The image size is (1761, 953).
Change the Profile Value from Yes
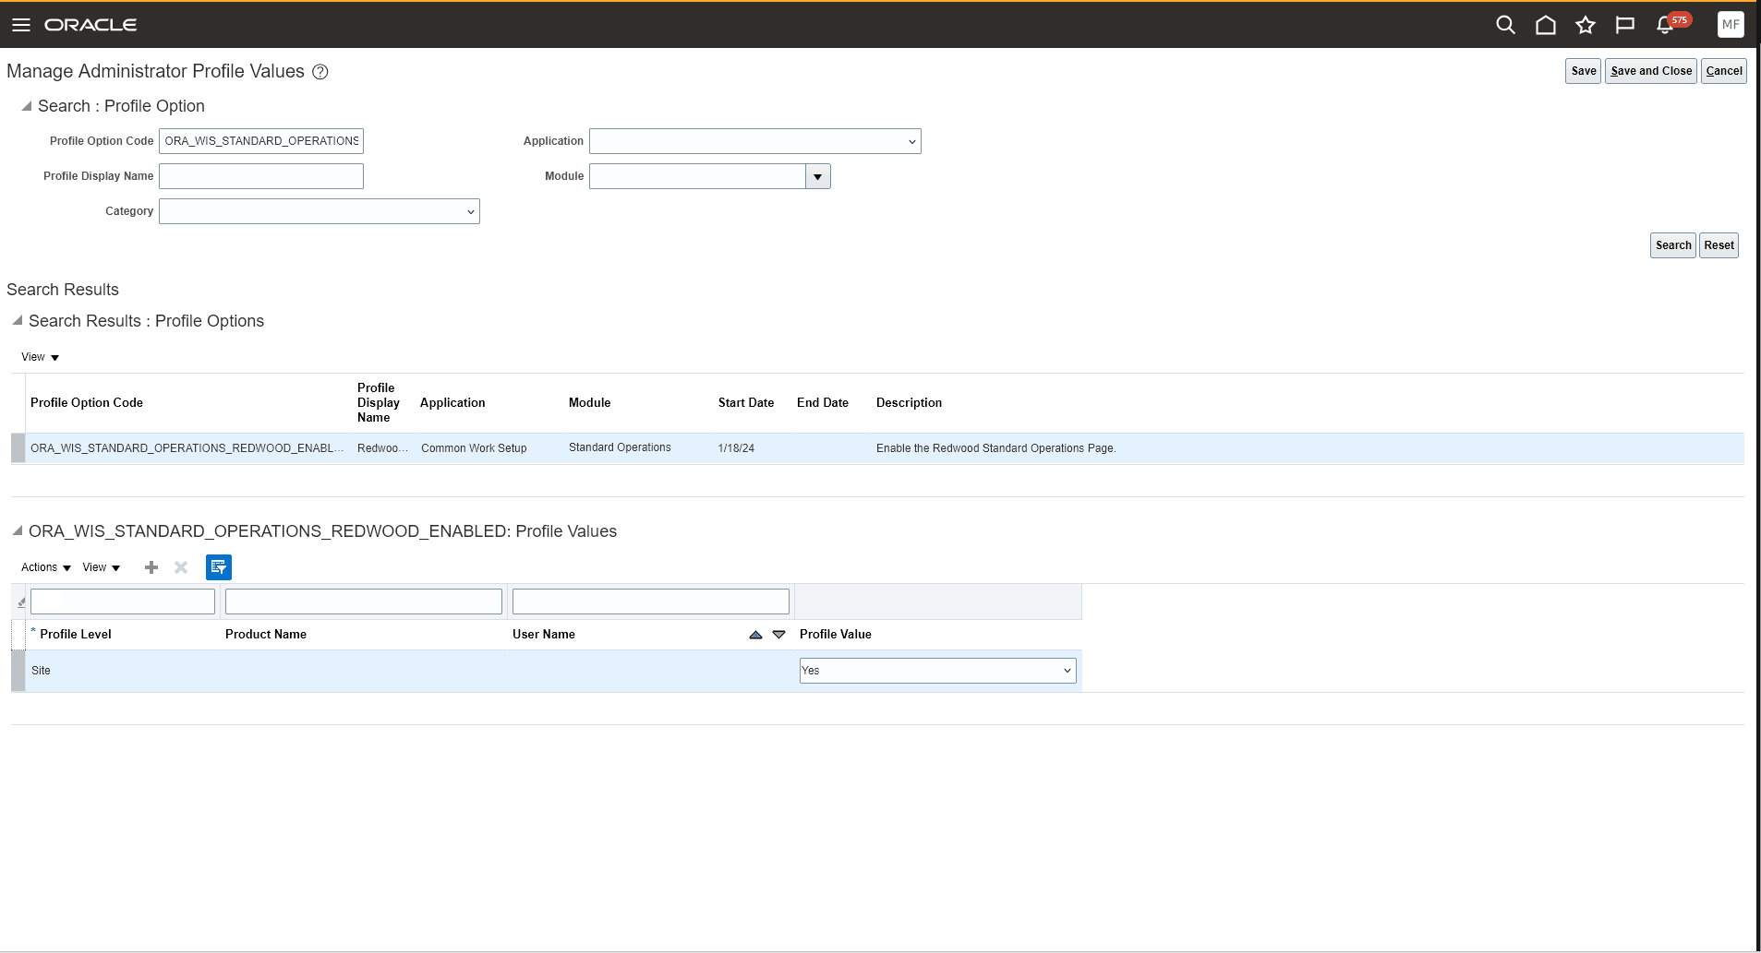click(x=1065, y=671)
